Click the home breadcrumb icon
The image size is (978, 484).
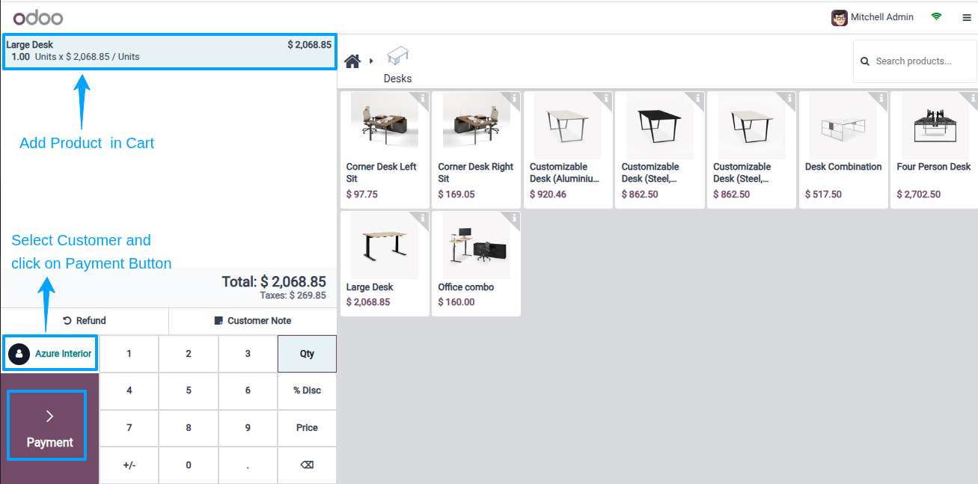pyautogui.click(x=352, y=61)
